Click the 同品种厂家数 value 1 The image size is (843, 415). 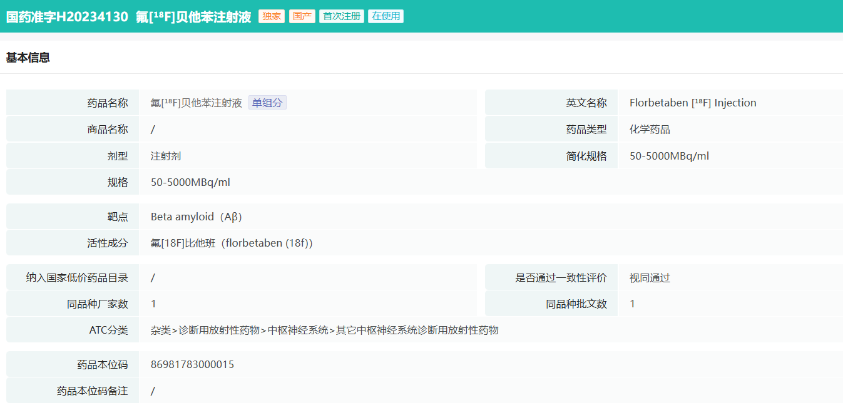[x=153, y=304]
